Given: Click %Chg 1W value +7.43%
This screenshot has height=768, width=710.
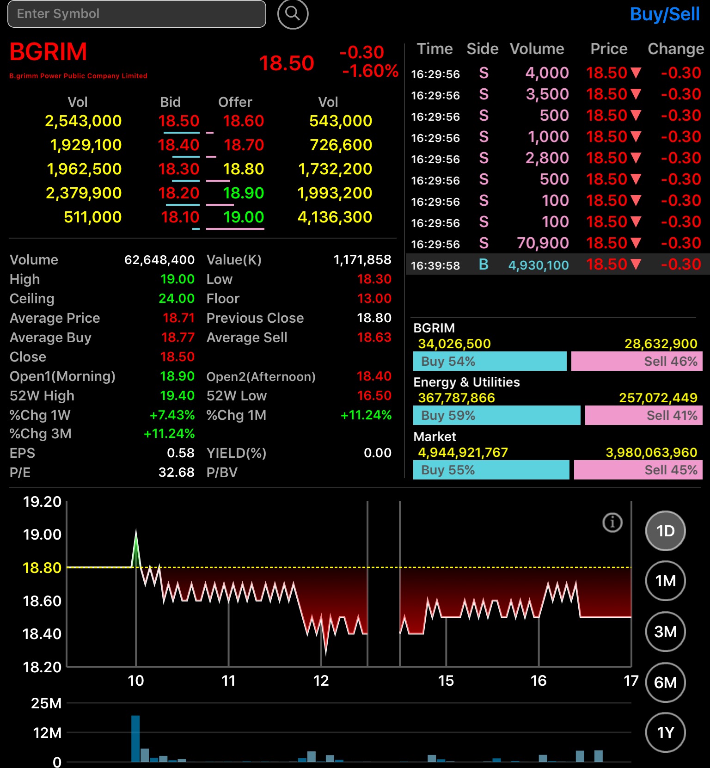Looking at the screenshot, I should point(172,415).
